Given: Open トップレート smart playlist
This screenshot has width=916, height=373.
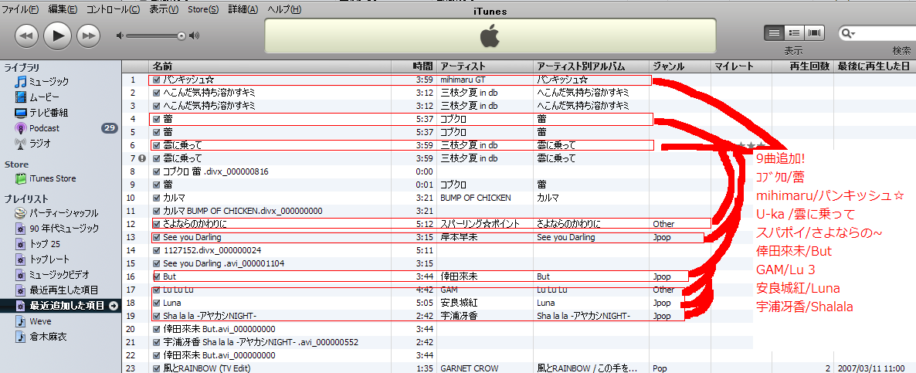Looking at the screenshot, I should coord(49,259).
